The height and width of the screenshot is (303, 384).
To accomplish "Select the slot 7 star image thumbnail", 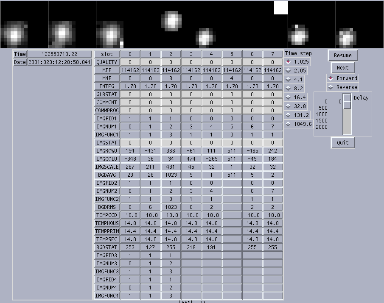I will point(360,25).
